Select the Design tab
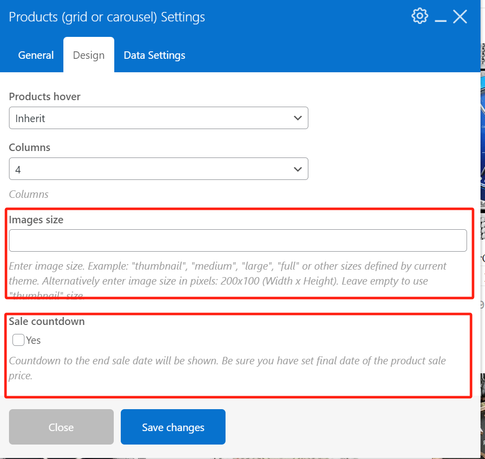The width and height of the screenshot is (485, 459). click(89, 55)
